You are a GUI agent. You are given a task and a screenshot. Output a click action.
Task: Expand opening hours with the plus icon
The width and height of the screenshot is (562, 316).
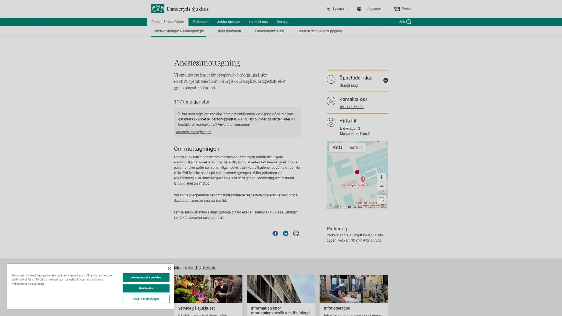tap(386, 80)
